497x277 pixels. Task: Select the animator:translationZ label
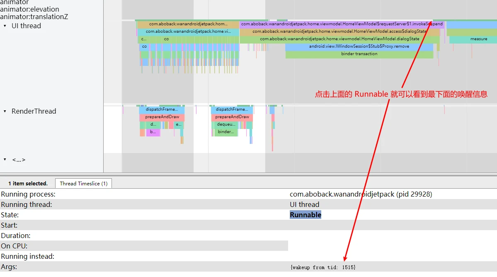click(x=33, y=17)
